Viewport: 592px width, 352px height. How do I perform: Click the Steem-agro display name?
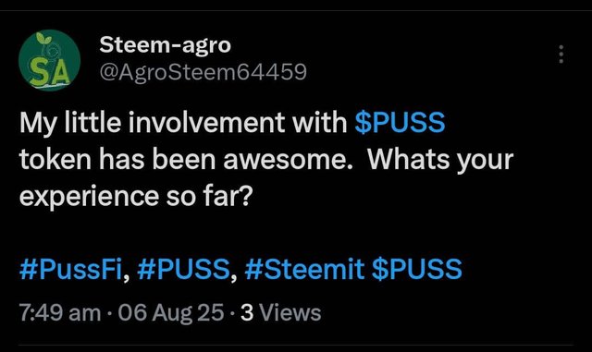coord(165,45)
